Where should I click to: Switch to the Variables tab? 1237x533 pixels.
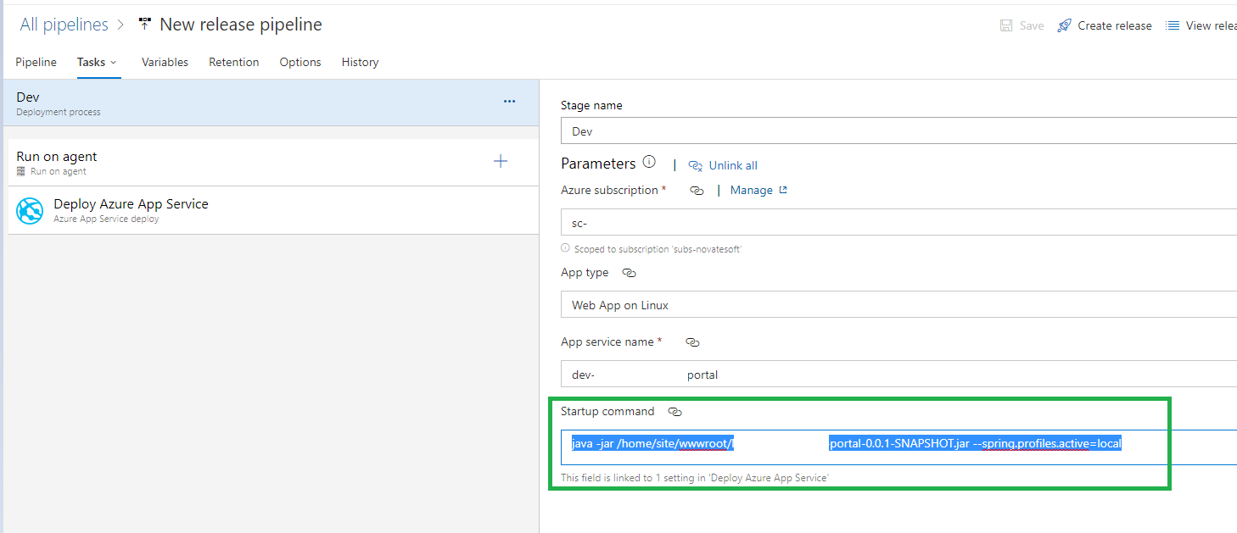pyautogui.click(x=165, y=62)
